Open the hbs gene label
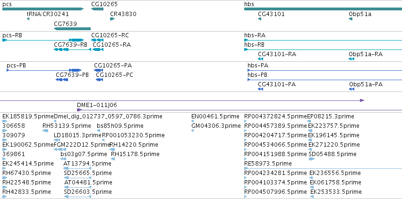This screenshot has width=402, height=199. point(249,4)
